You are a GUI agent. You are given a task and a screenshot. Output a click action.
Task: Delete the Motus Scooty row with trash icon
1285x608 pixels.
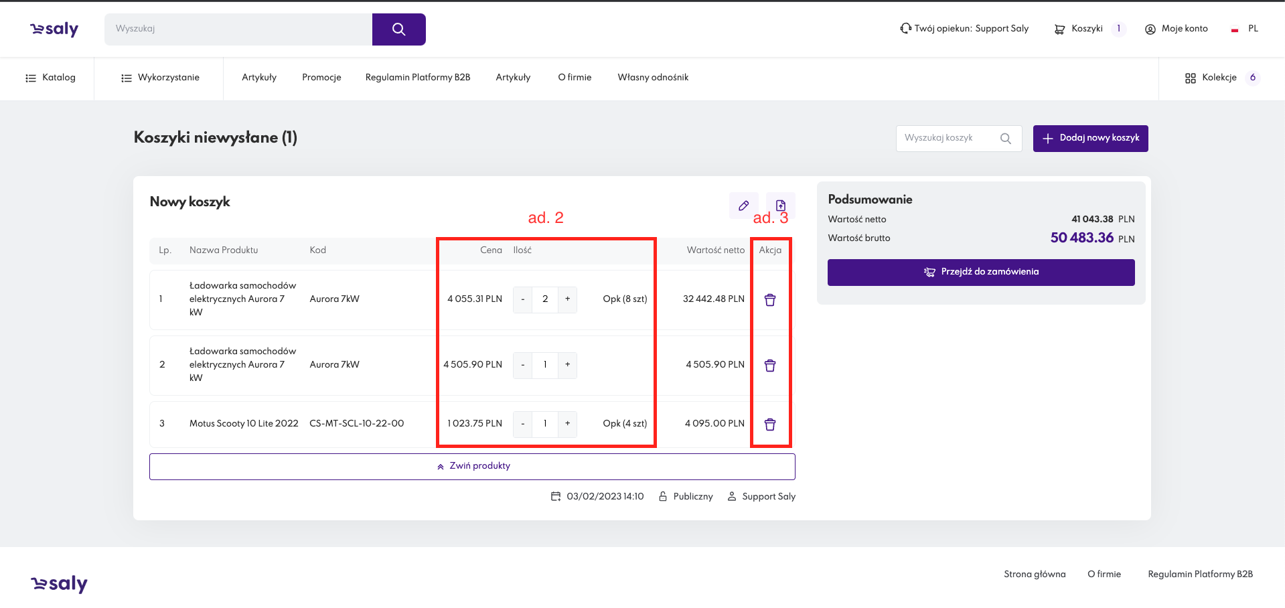770,425
